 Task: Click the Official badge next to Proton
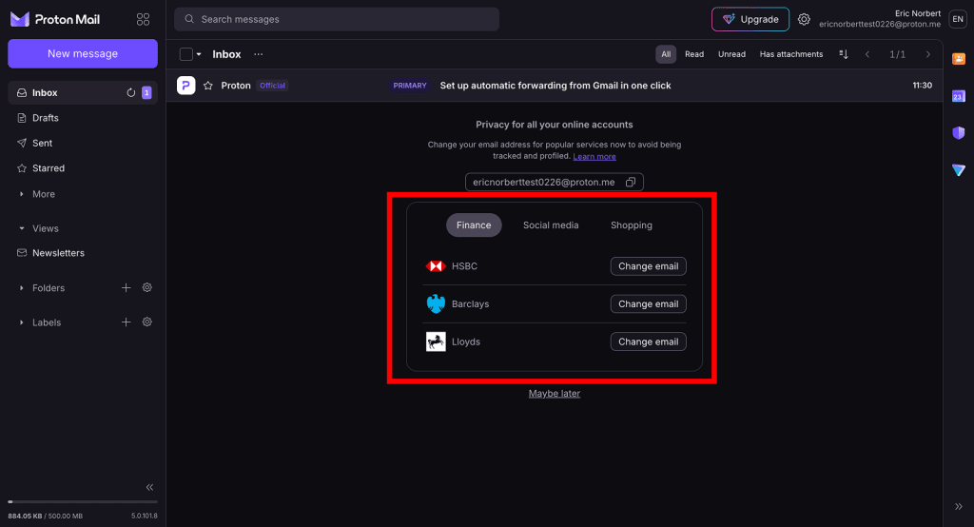[x=272, y=86]
